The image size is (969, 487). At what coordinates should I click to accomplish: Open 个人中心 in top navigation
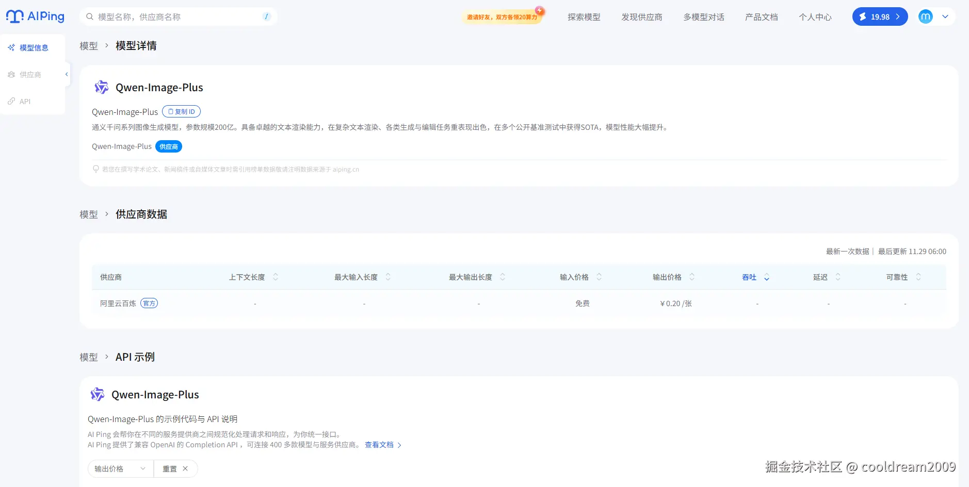tap(815, 17)
